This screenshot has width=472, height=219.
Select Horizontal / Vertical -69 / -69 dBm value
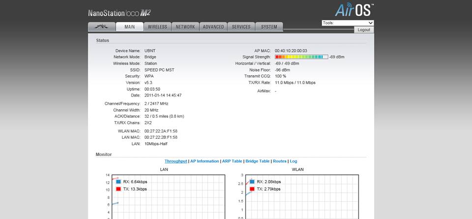pyautogui.click(x=287, y=63)
